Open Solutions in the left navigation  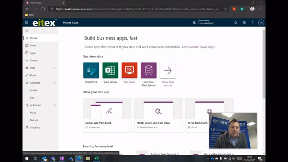click(40, 127)
